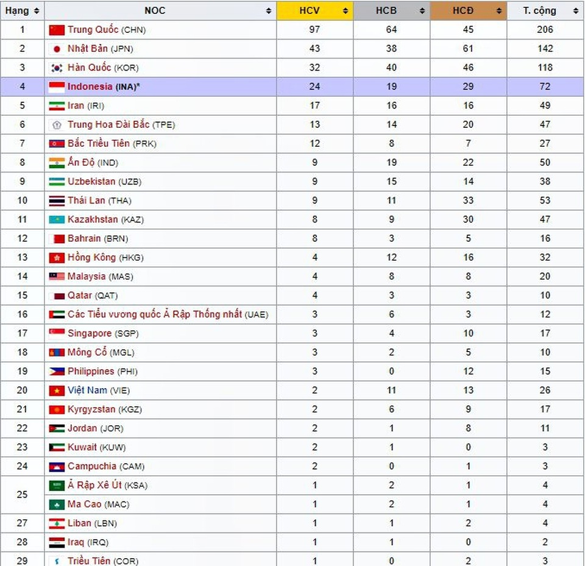
Task: Select China's gold count 97
Action: [x=314, y=30]
